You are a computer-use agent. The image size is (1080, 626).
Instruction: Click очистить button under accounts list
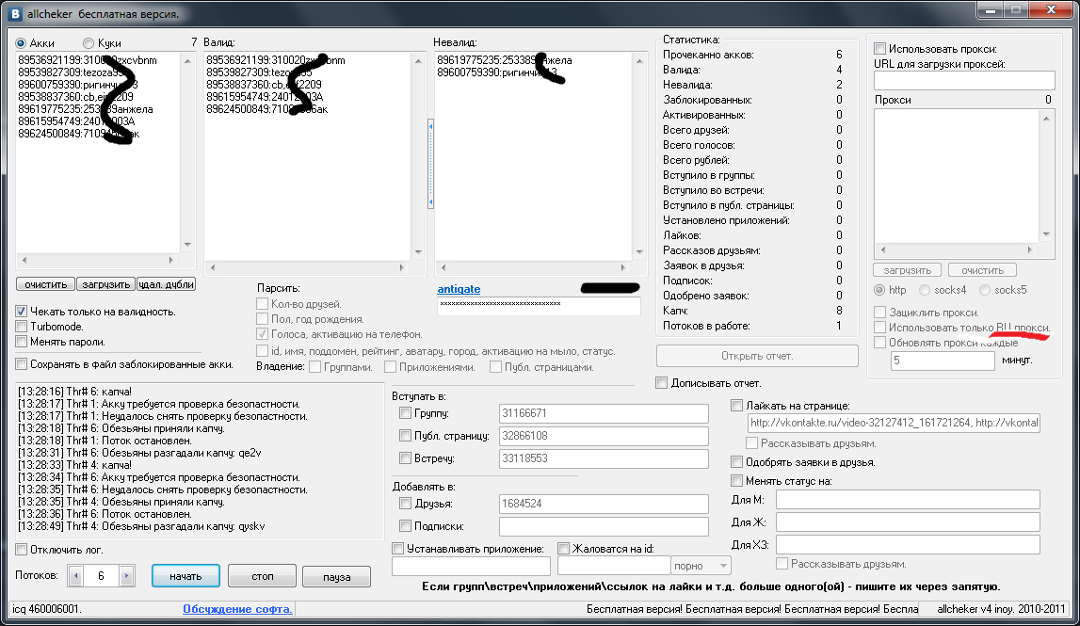46,284
